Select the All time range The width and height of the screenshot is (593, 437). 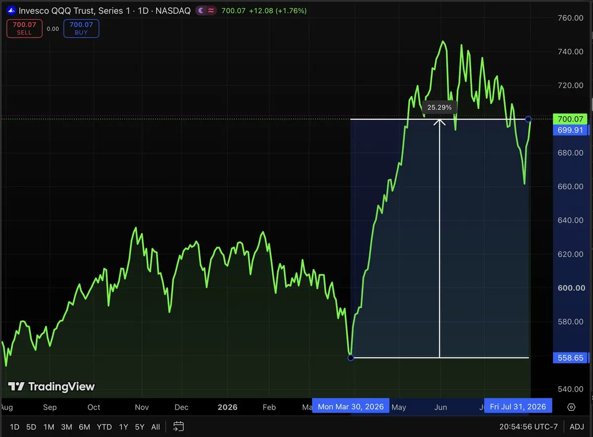pos(155,427)
